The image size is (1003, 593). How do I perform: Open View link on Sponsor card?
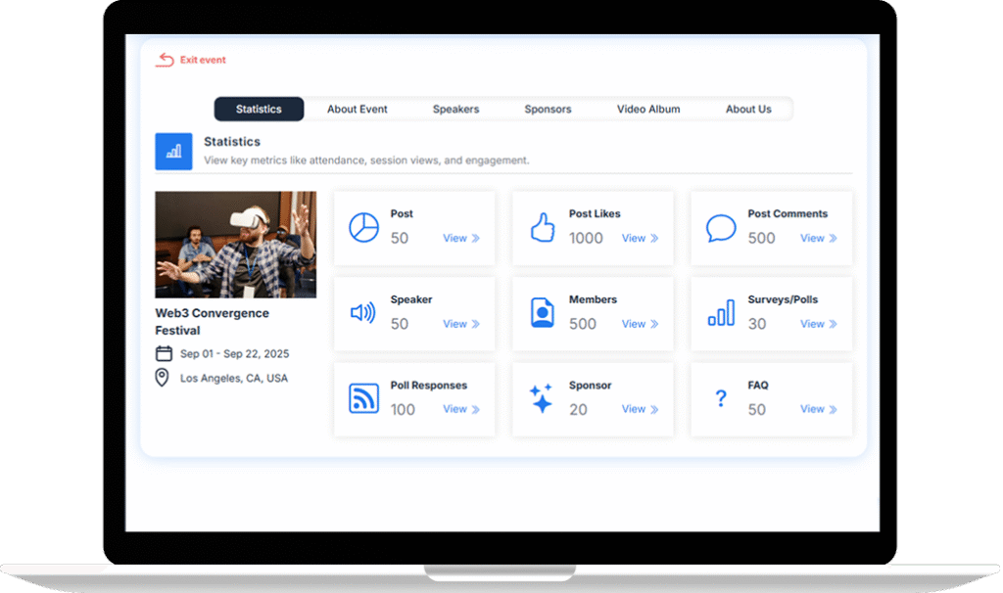(640, 409)
